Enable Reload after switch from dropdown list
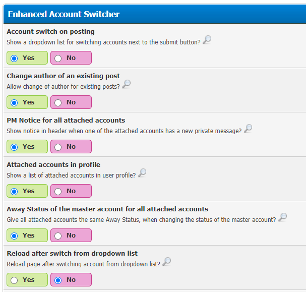Image resolution: width=306 pixels, height=292 pixels. (27, 279)
